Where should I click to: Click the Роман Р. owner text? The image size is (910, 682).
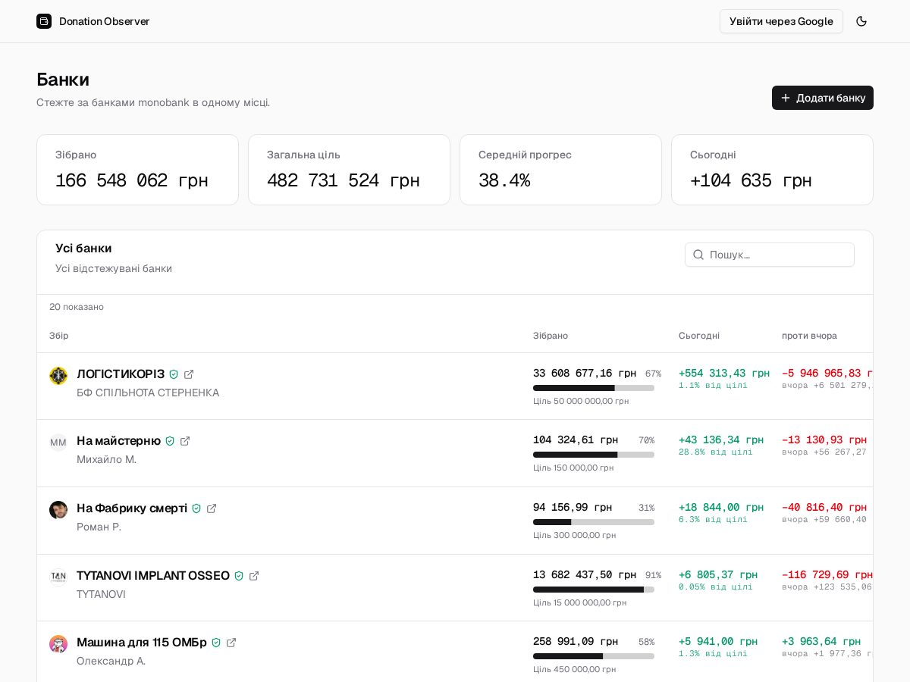coord(99,527)
